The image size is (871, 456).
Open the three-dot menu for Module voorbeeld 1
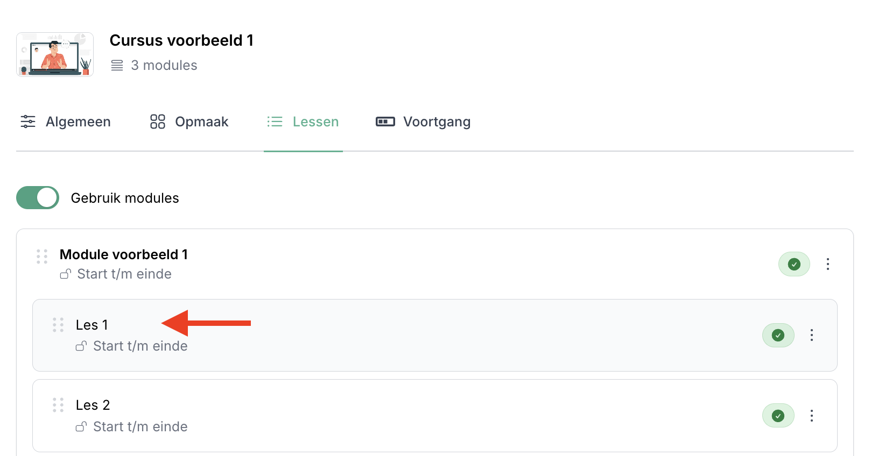coord(828,264)
